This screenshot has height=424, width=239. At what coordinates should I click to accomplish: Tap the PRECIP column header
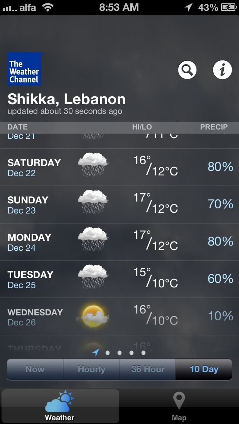(x=214, y=127)
